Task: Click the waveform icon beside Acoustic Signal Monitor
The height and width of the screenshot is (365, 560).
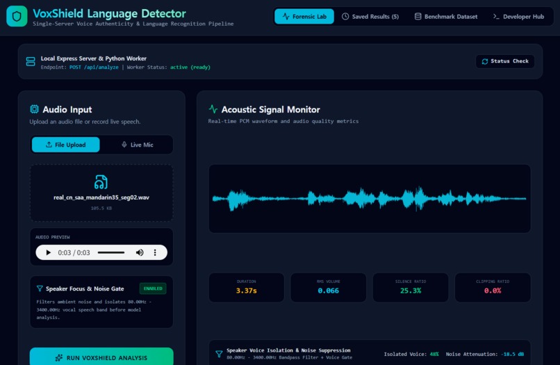Action: (x=213, y=109)
